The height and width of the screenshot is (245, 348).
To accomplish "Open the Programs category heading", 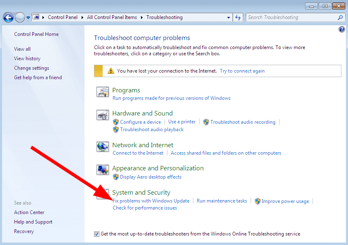I will [x=126, y=90].
